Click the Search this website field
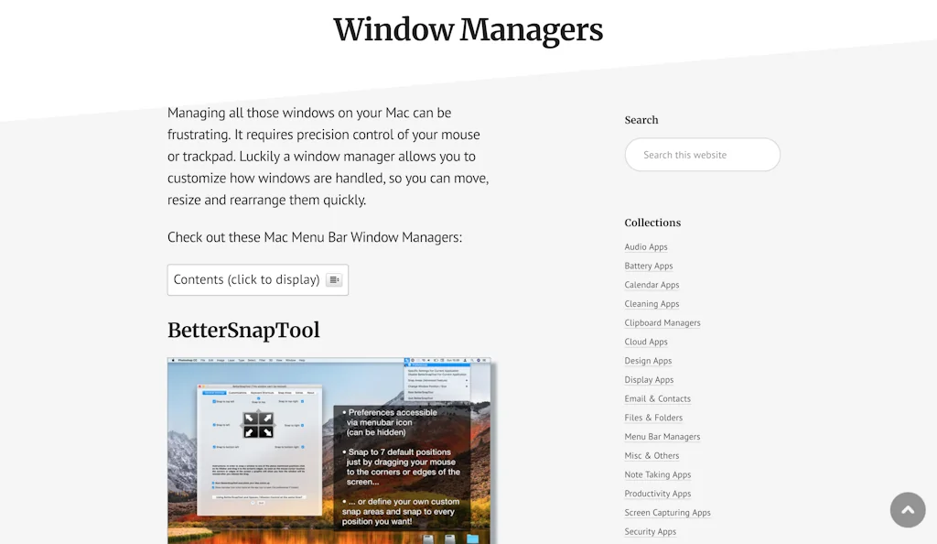Viewport: 937px width, 544px height. [702, 154]
